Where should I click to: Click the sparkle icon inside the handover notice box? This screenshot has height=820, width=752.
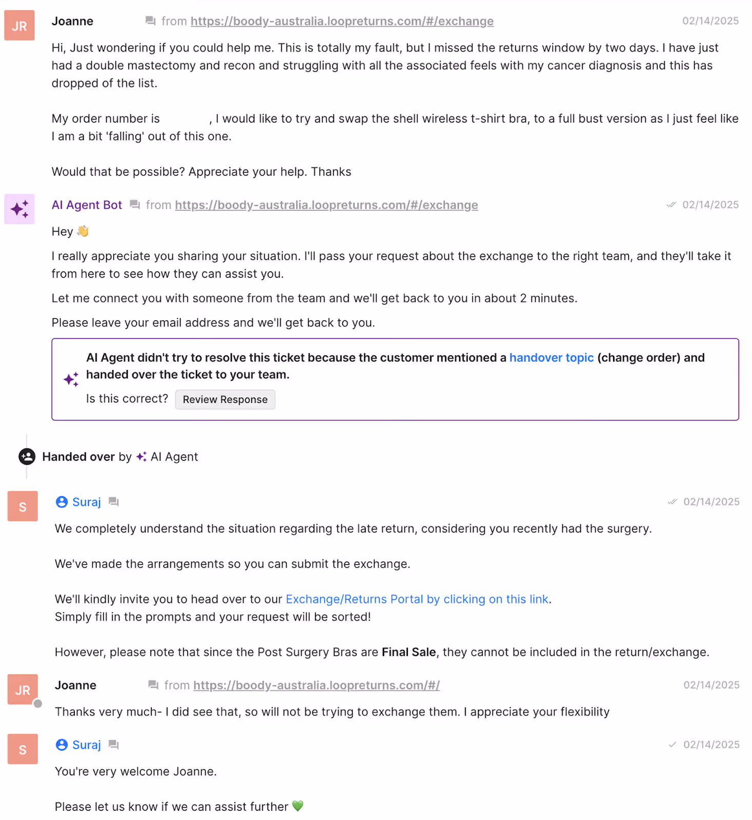[70, 379]
